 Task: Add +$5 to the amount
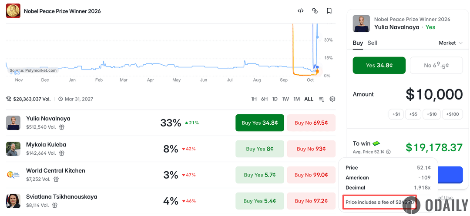pos(413,114)
